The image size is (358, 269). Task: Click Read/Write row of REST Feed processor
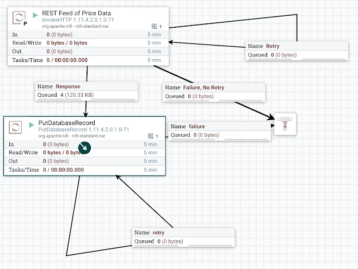(x=88, y=43)
